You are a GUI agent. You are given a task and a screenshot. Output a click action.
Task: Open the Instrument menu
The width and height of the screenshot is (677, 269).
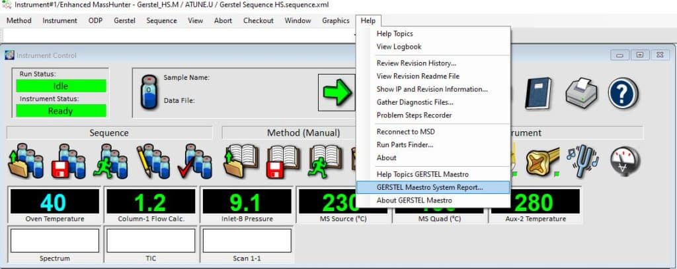(60, 20)
